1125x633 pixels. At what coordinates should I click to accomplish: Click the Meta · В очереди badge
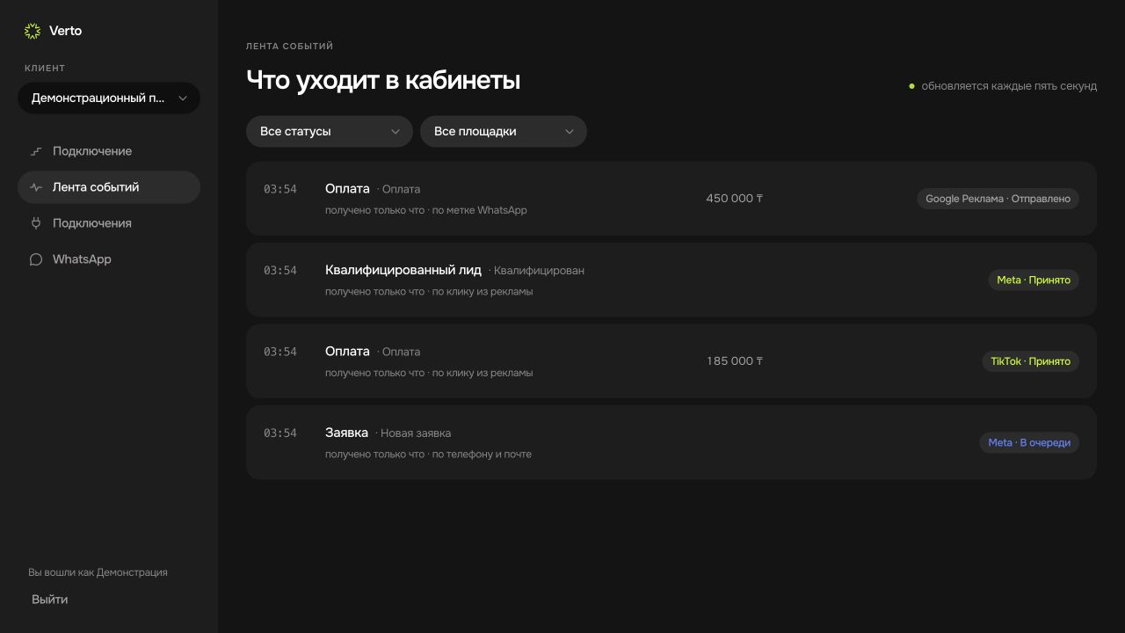coord(1029,442)
